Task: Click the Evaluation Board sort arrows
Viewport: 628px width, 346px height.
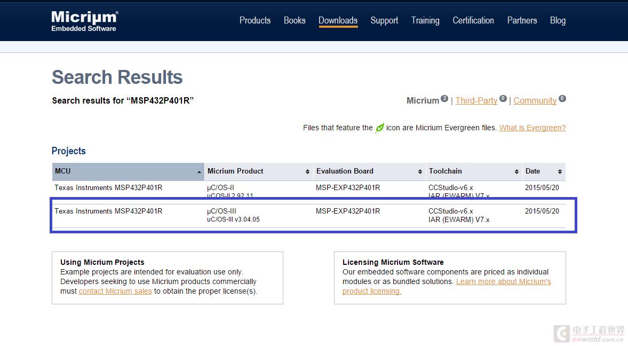Action: pyautogui.click(x=420, y=171)
